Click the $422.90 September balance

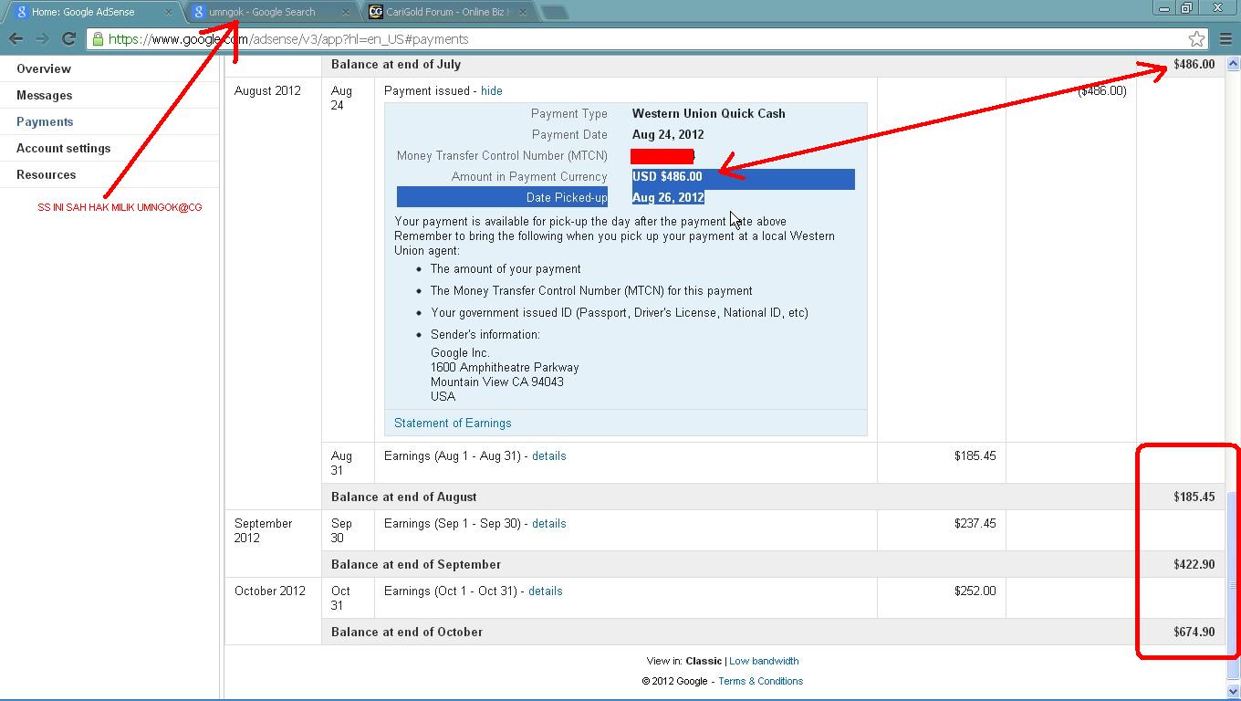(x=1194, y=564)
